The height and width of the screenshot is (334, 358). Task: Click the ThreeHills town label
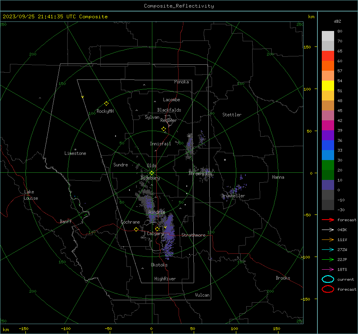coord(200,174)
